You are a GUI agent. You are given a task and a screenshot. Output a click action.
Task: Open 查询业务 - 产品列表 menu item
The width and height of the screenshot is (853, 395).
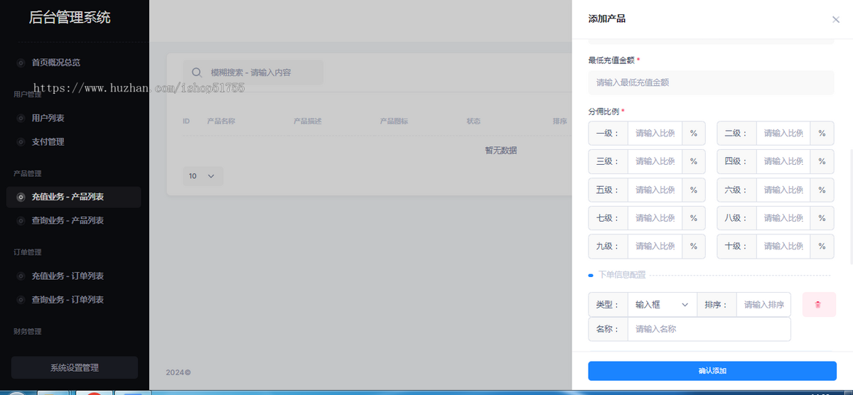[73, 221]
